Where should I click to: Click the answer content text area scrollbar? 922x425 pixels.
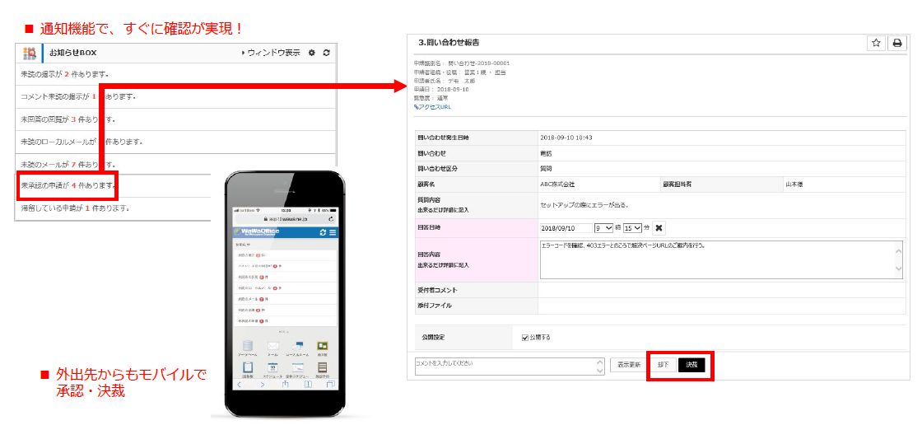tap(898, 259)
